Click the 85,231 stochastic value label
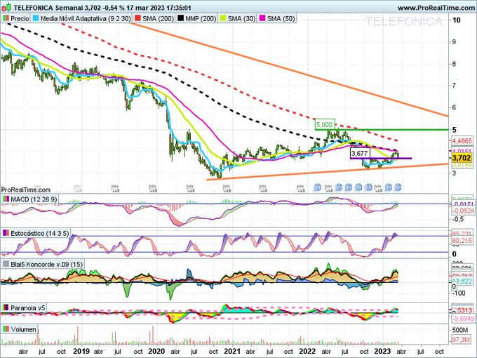Screen dimensions: 477x358 pos(462,234)
